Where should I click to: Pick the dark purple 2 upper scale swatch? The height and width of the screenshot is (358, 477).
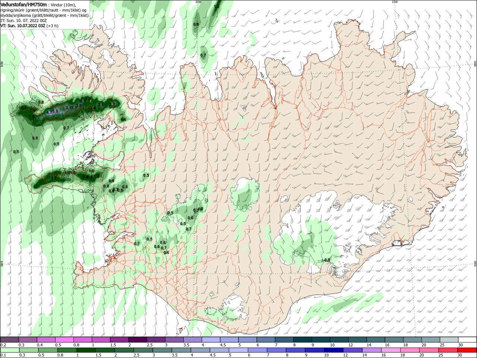click(x=138, y=340)
